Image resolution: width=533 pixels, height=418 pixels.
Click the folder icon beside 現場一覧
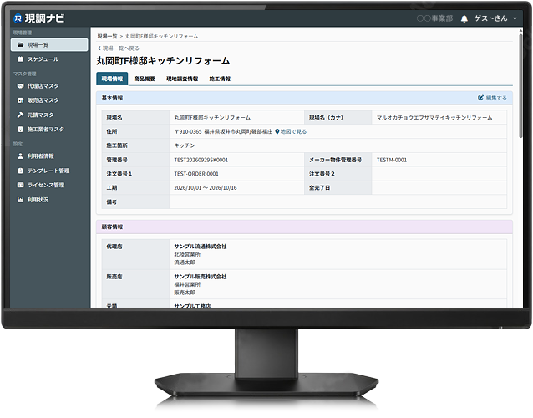(x=20, y=45)
